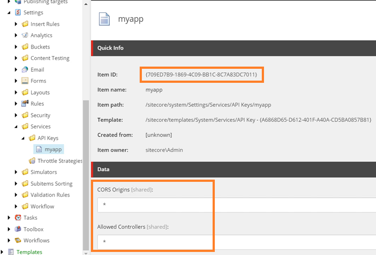Screen dimensions: 376x255
Task: Click the Toolbox icon
Action: click(18, 229)
